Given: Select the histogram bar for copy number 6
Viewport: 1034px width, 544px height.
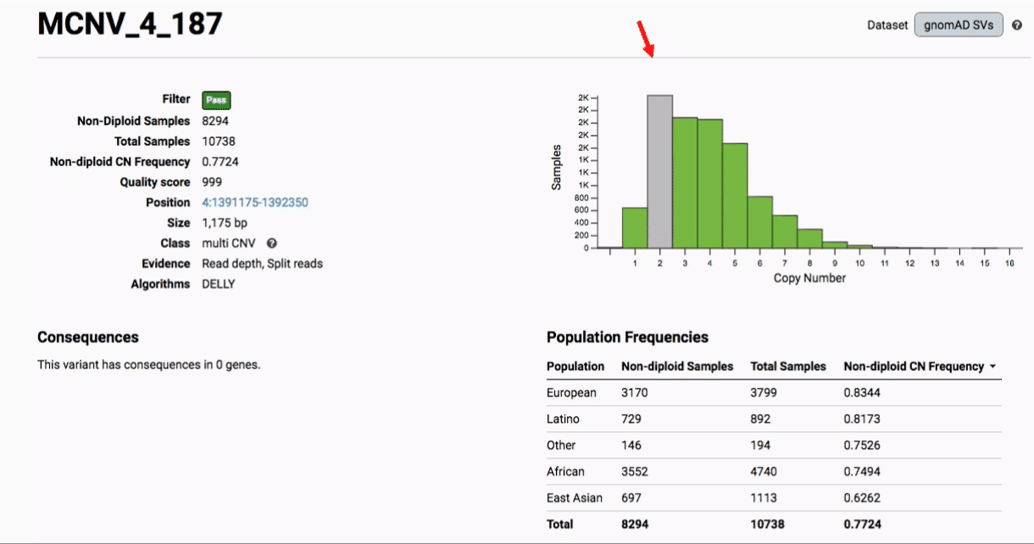Looking at the screenshot, I should pos(760,222).
